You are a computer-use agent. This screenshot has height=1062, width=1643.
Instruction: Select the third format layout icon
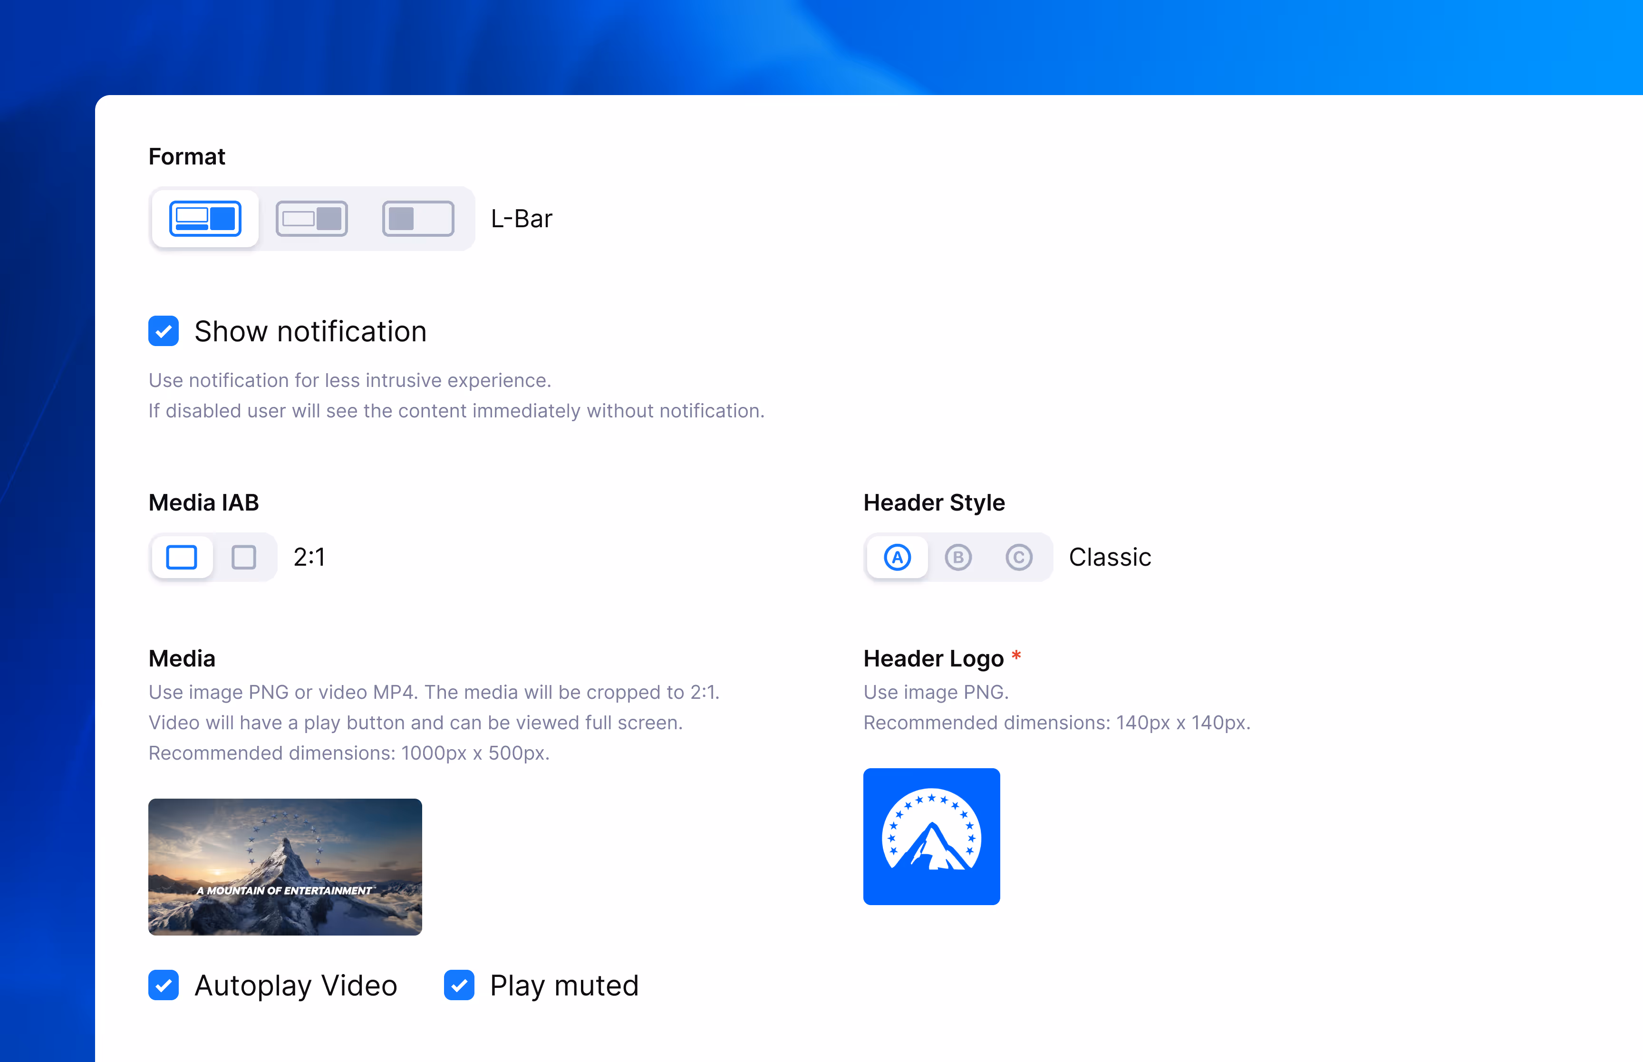(418, 219)
